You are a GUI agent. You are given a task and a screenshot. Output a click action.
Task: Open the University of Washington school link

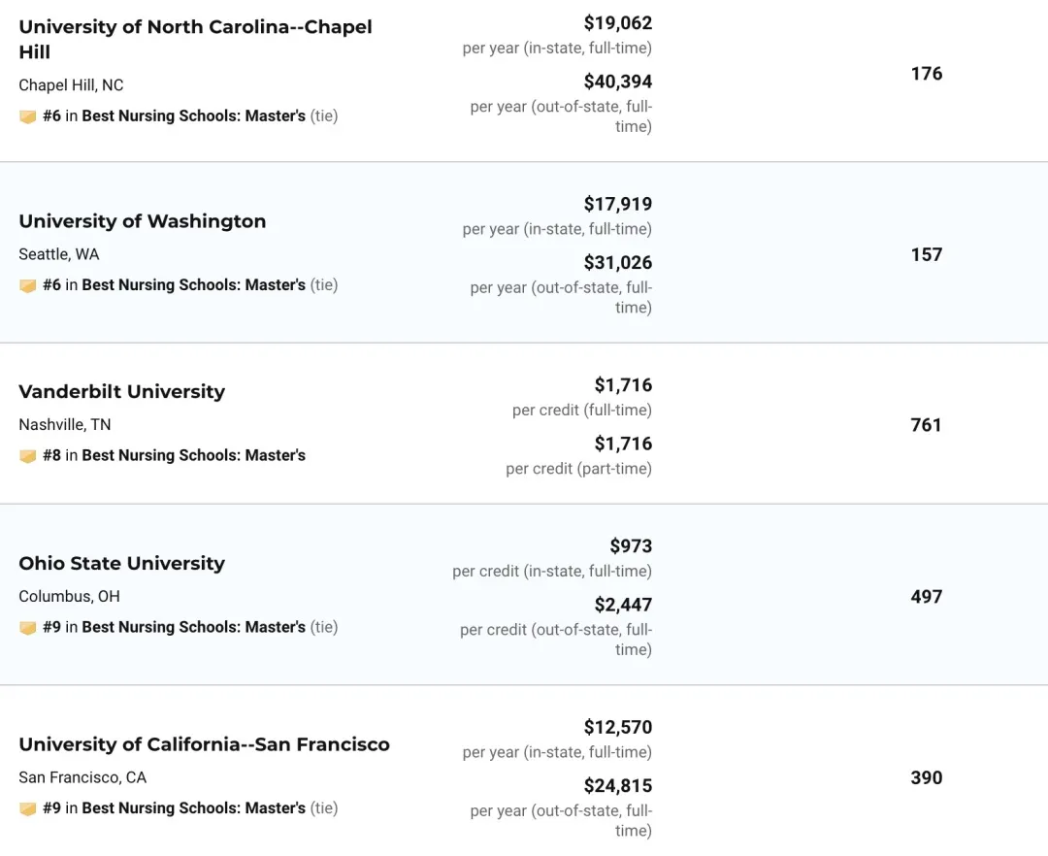pyautogui.click(x=142, y=221)
